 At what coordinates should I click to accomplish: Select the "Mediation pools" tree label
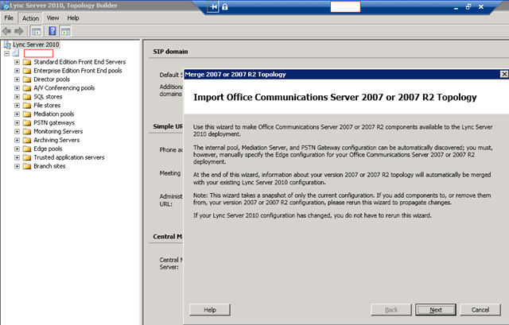(x=54, y=114)
